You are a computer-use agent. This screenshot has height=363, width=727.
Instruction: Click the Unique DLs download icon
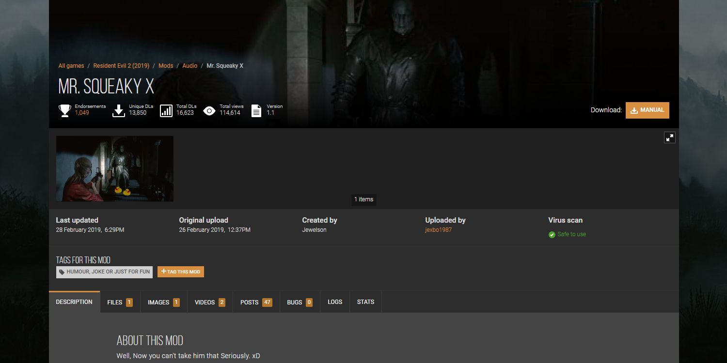point(119,111)
